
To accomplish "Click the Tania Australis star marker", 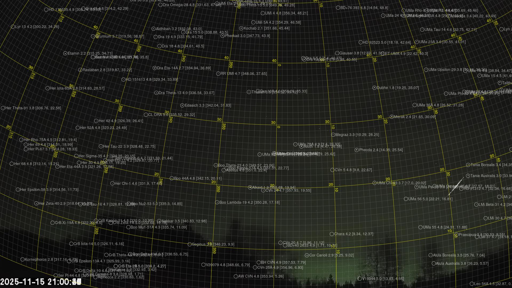I will pos(468,176).
